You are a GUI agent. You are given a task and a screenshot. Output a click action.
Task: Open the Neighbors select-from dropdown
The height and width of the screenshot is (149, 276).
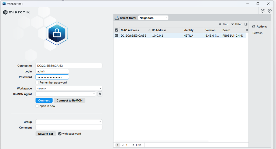point(153,18)
